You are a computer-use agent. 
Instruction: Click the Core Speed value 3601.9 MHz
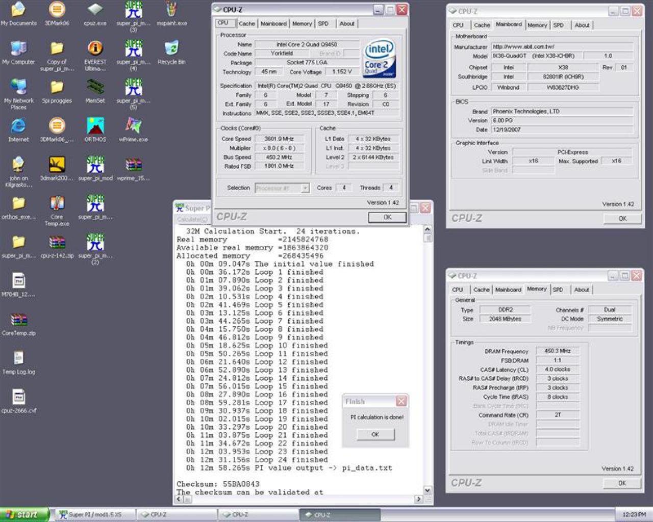pyautogui.click(x=279, y=139)
